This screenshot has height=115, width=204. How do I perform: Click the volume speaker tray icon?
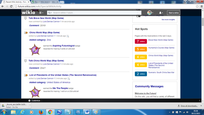[x=187, y=112]
